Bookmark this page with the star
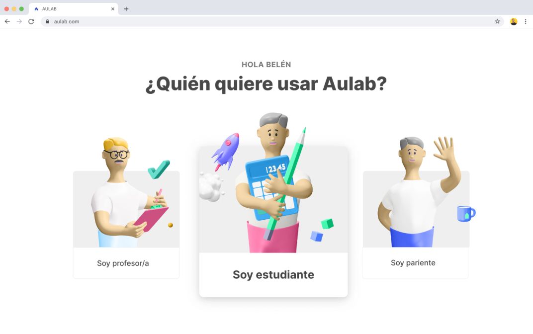Image resolution: width=533 pixels, height=334 pixels. click(x=497, y=21)
